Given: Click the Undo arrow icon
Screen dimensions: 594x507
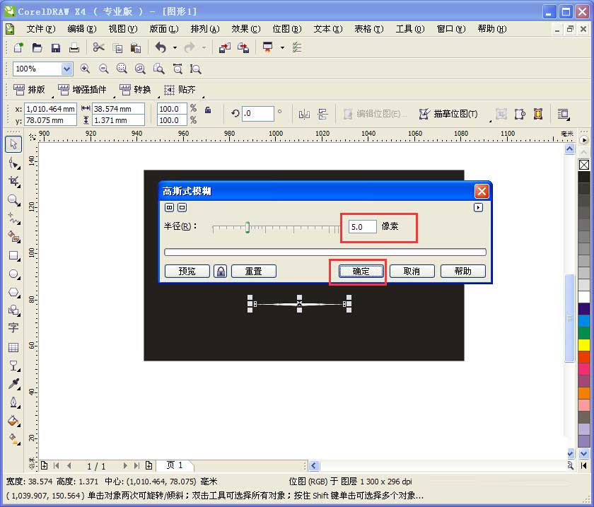Looking at the screenshot, I should pos(160,47).
